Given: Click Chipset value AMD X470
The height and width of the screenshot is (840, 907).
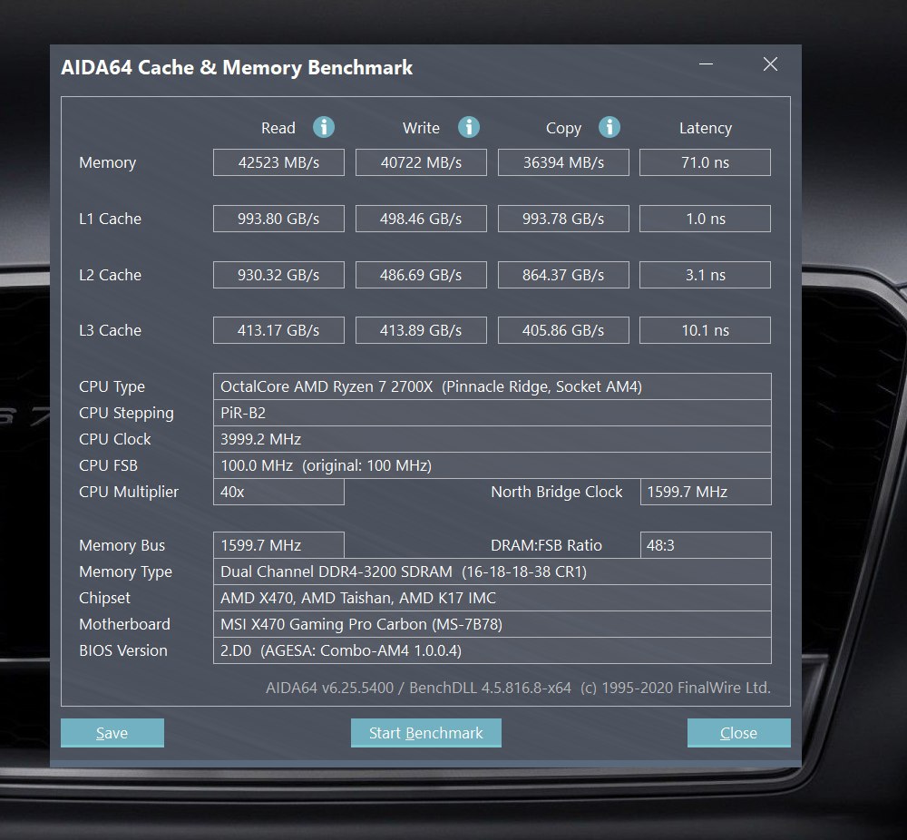Looking at the screenshot, I should point(493,598).
